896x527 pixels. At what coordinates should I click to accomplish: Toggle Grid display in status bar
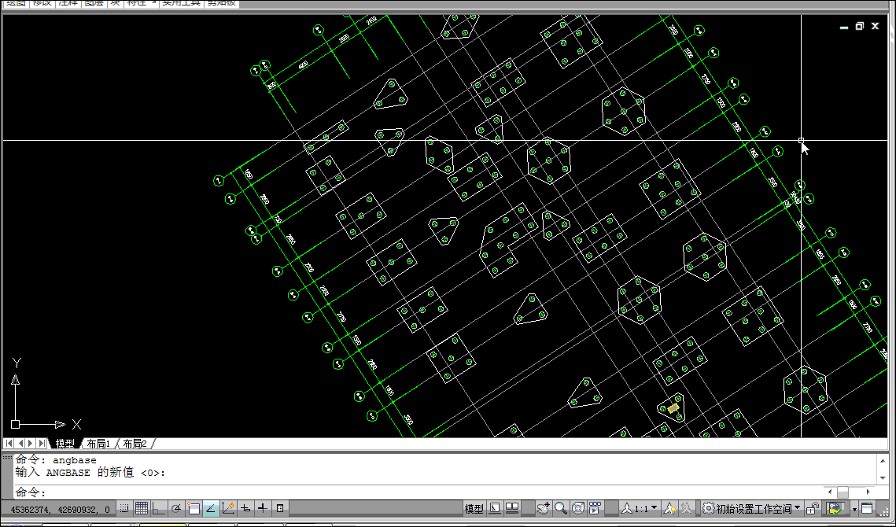[142, 508]
